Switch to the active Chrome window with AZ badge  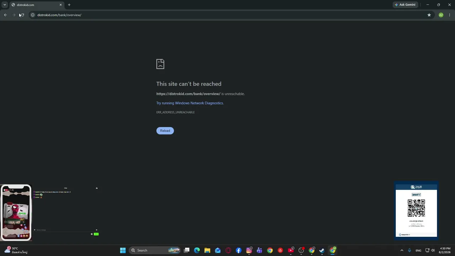point(332,250)
